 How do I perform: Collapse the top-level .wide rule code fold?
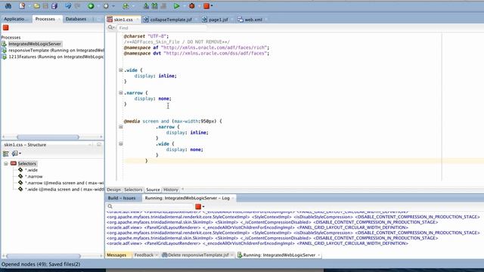click(121, 70)
